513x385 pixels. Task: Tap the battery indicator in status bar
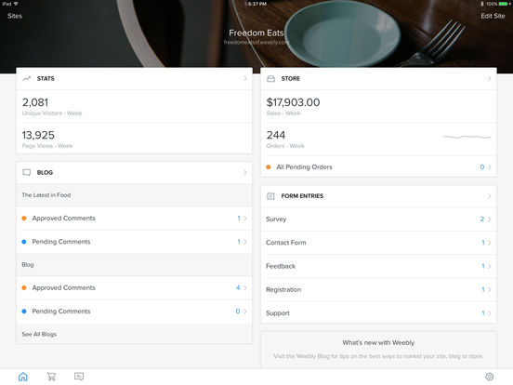(x=505, y=4)
